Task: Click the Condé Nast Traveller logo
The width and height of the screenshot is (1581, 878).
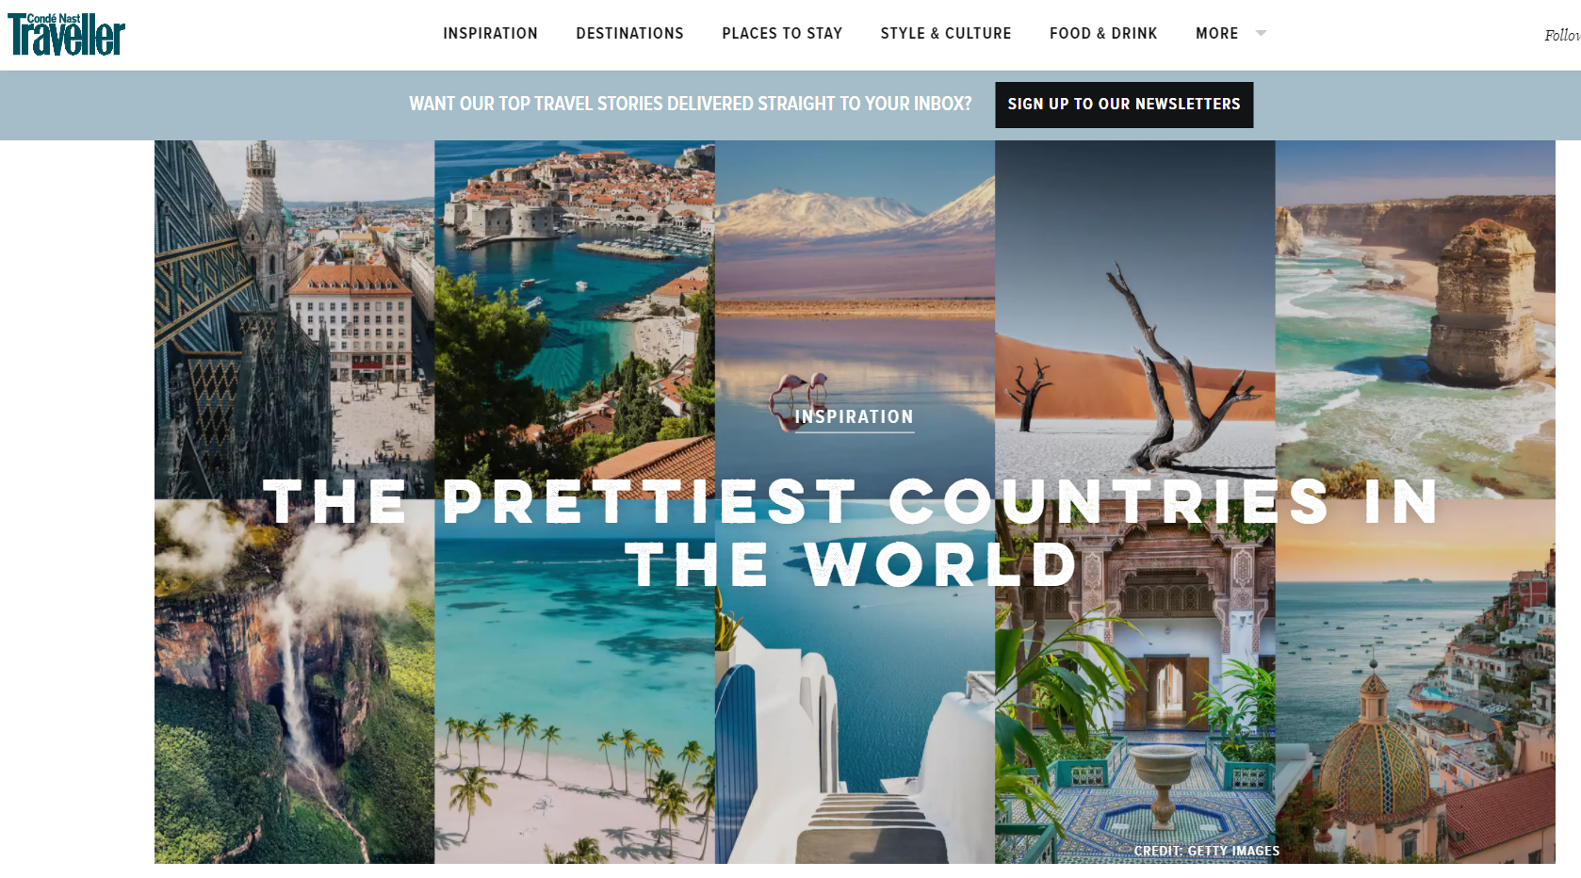Action: 66,34
